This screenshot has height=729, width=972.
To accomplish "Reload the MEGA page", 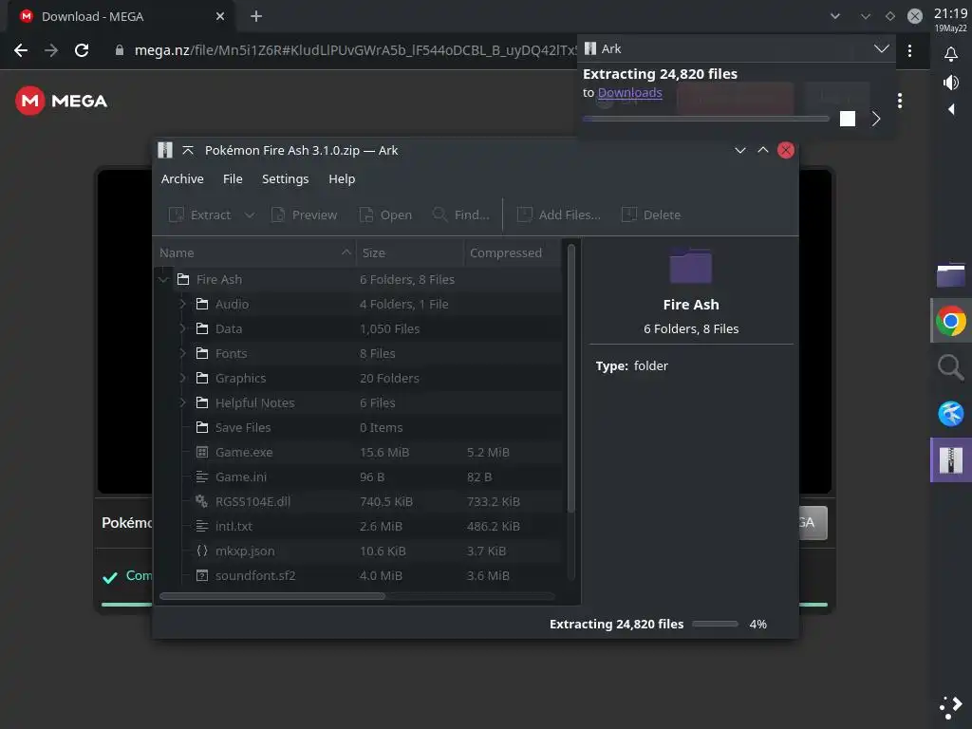I will [82, 50].
